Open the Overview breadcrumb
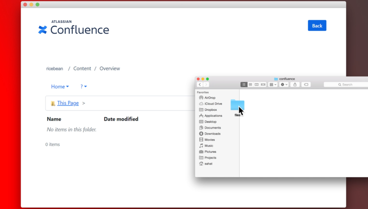Image resolution: width=368 pixels, height=209 pixels. tap(110, 69)
